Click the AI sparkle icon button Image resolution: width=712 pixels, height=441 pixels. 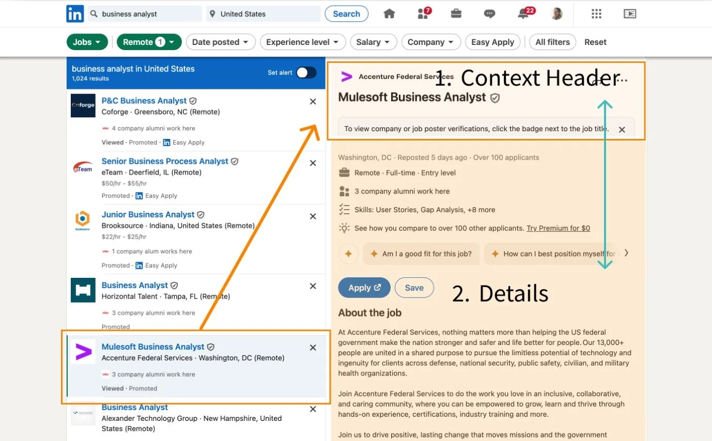click(348, 254)
